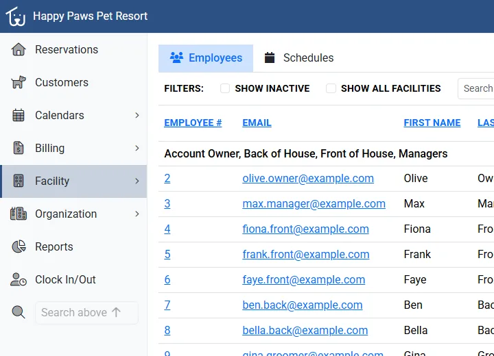Open employee number 7 link
Image resolution: width=494 pixels, height=356 pixels.
(x=167, y=305)
